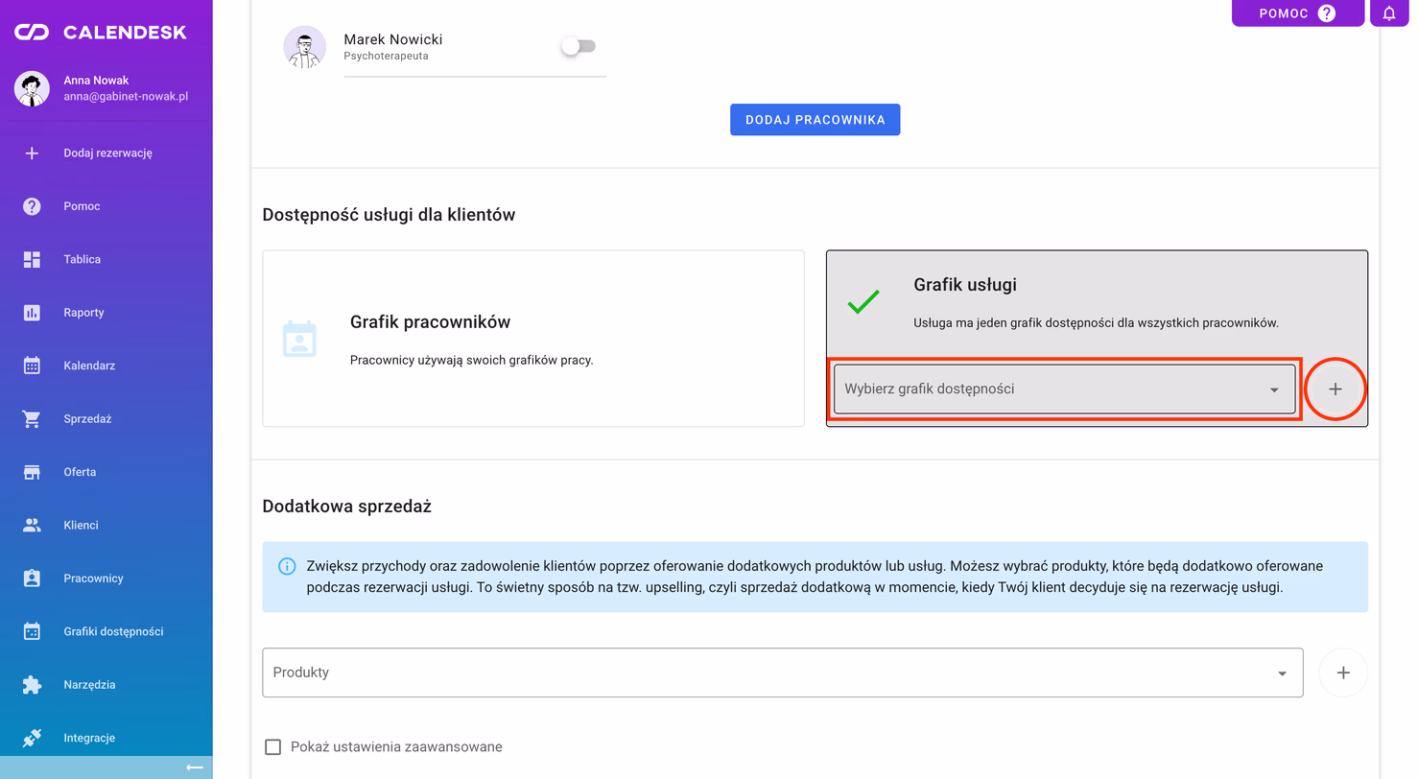Click the Klienci people icon
Screen dimensions: 1418x779
(32, 526)
